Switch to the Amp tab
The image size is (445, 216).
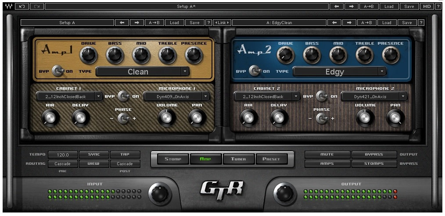click(206, 159)
